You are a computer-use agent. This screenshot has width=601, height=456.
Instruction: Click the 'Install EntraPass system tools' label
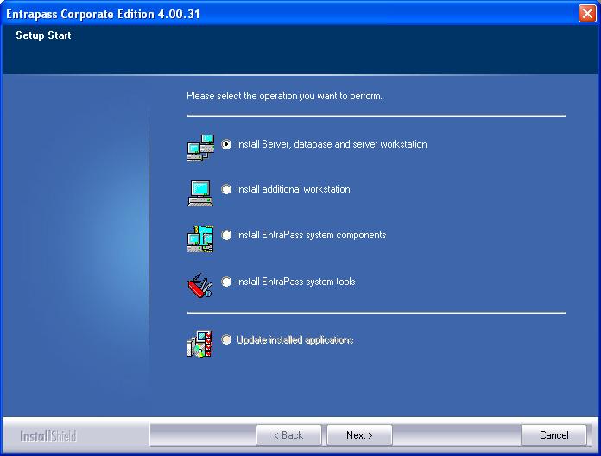[x=295, y=282]
